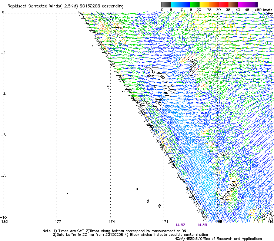Click the '-2' latitude axis label
This screenshot has height=241, width=274.
3,53
